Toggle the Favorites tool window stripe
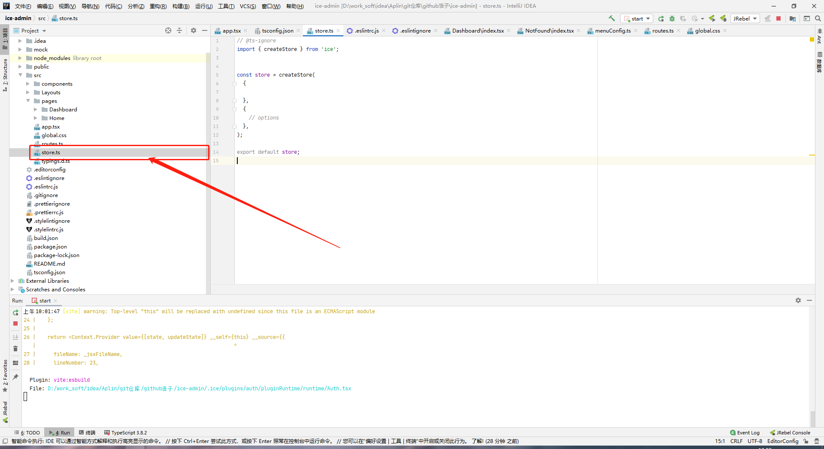 [5, 376]
